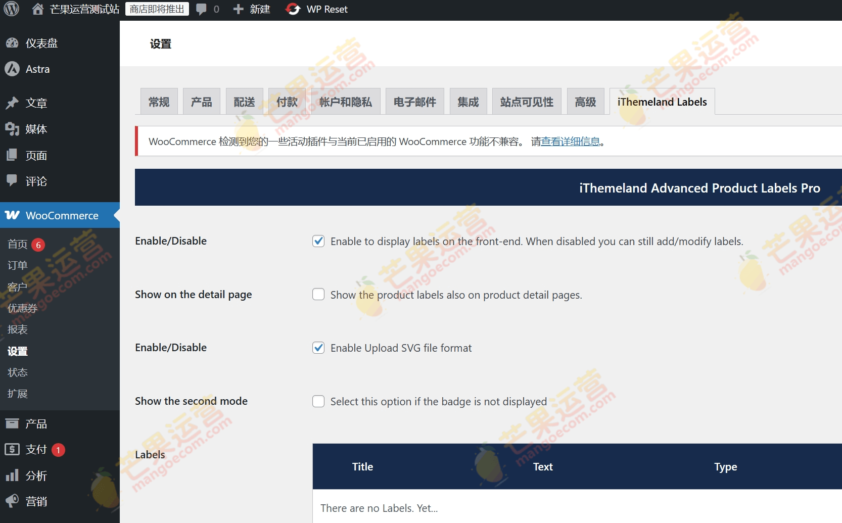Open the 优惠券 submenu item
842x523 pixels.
click(23, 308)
